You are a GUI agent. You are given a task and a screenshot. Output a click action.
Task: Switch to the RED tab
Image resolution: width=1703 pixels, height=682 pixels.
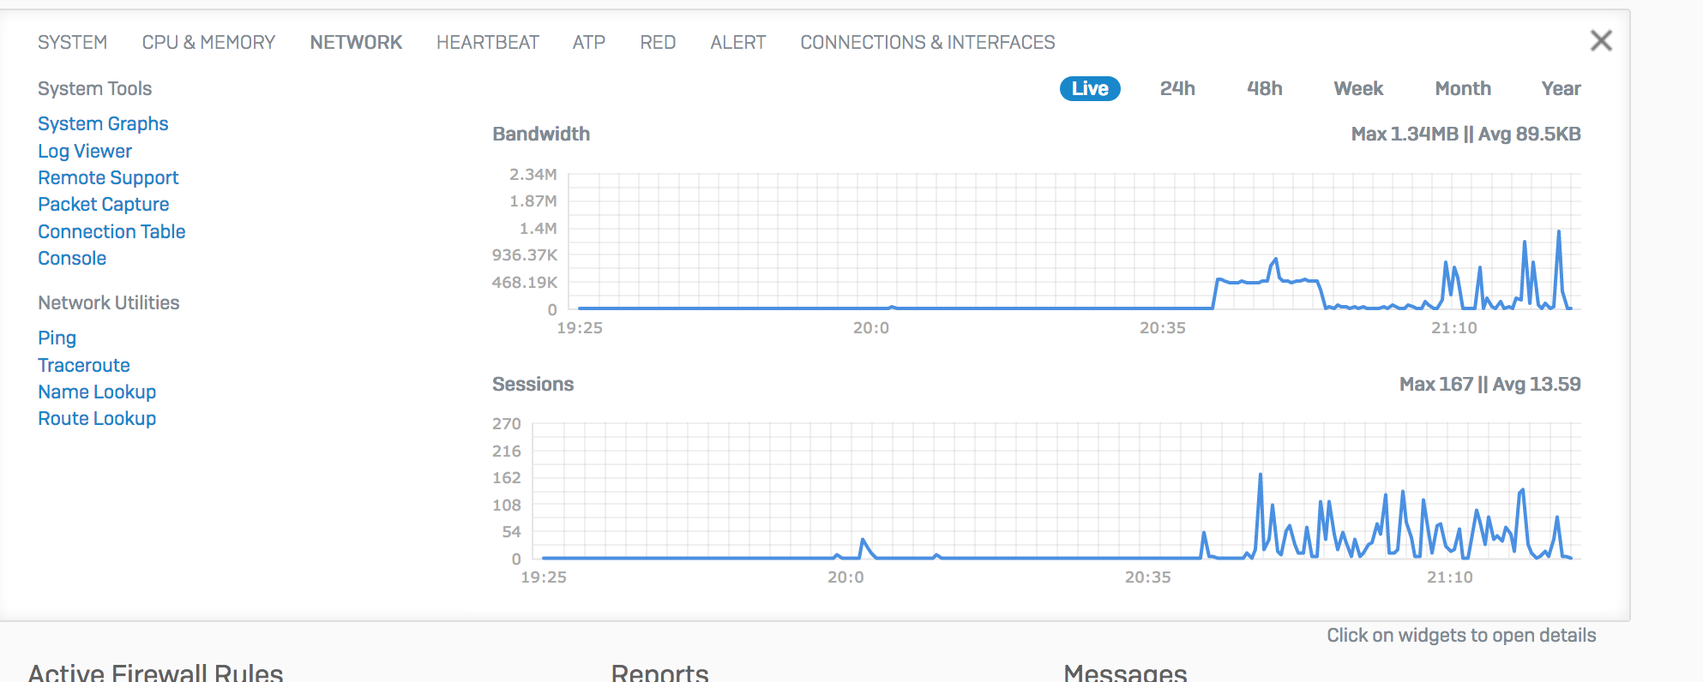click(658, 42)
